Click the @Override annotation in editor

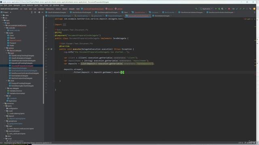[x=64, y=46]
